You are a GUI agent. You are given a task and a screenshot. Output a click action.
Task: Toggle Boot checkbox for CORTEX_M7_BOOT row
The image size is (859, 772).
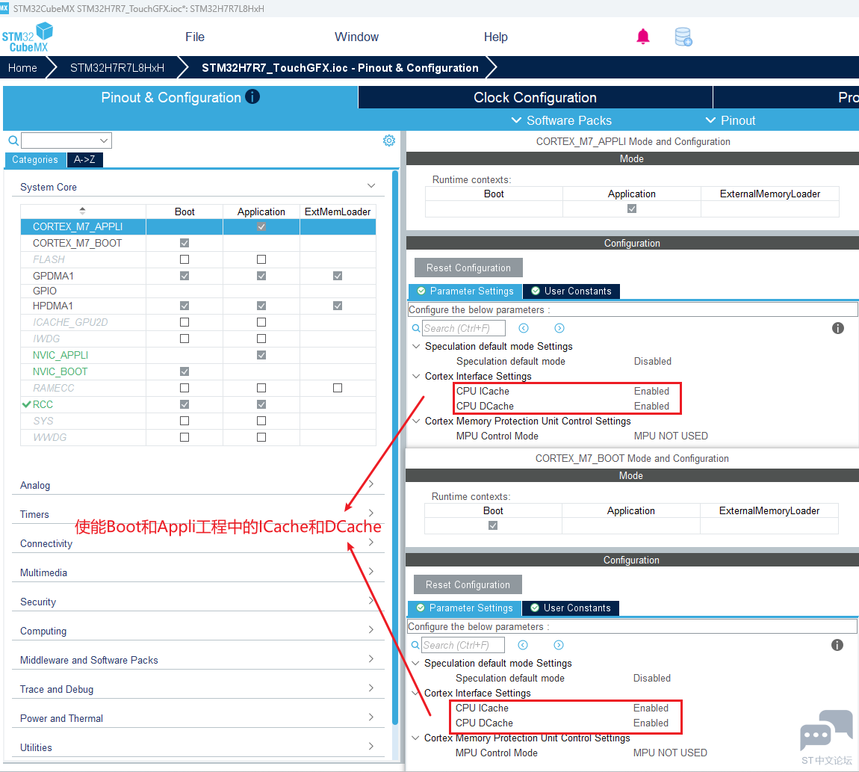(x=184, y=243)
